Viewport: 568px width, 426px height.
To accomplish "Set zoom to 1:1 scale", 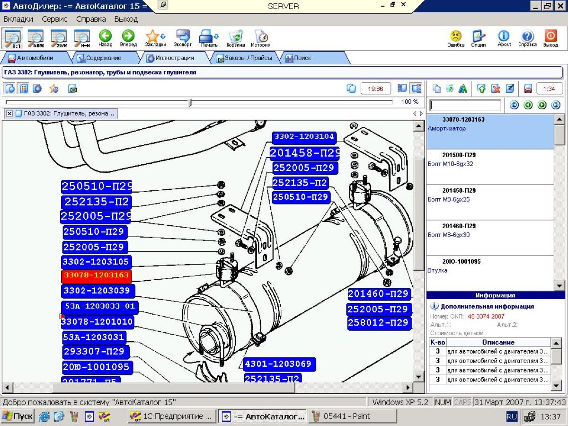I will point(13,38).
